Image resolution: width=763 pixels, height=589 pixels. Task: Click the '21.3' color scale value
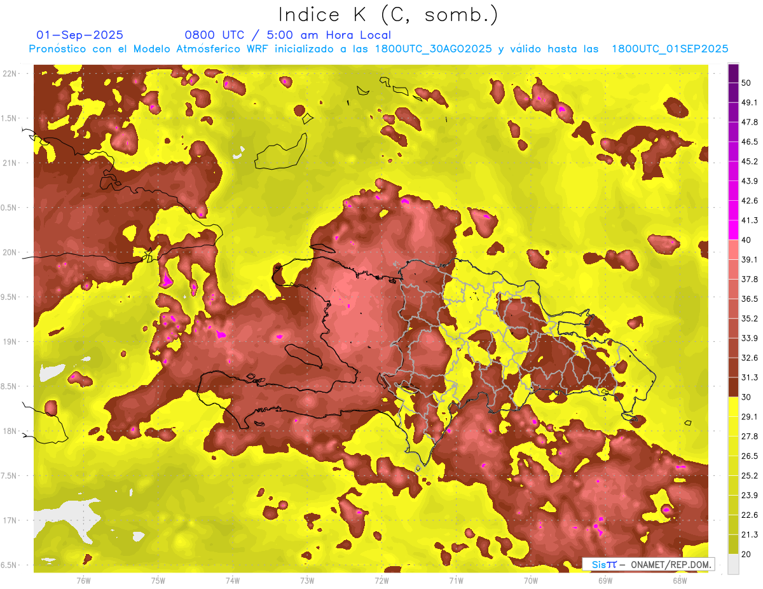(x=749, y=534)
